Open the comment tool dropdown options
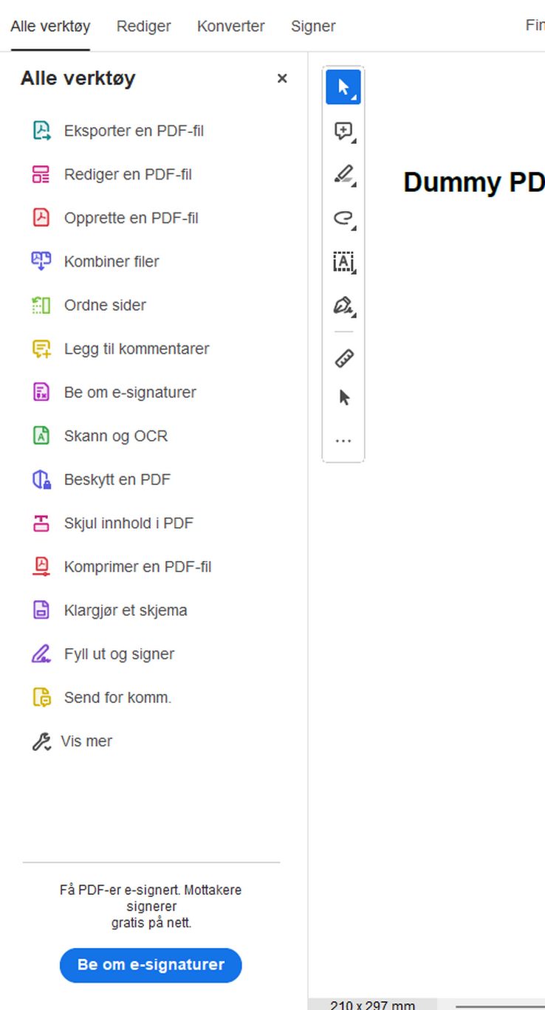This screenshot has width=545, height=1010. (354, 140)
